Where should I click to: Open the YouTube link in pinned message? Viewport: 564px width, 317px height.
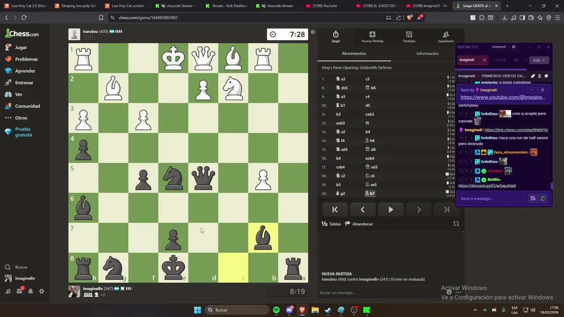[x=503, y=97]
